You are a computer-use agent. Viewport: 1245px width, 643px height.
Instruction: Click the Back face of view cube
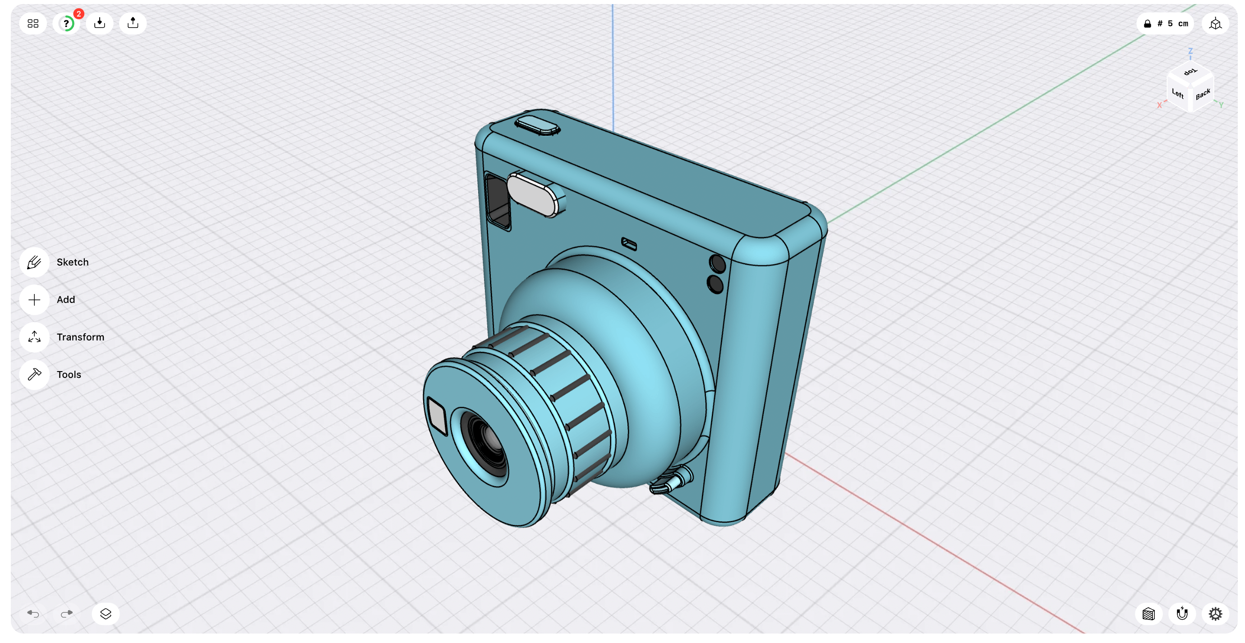pos(1203,94)
